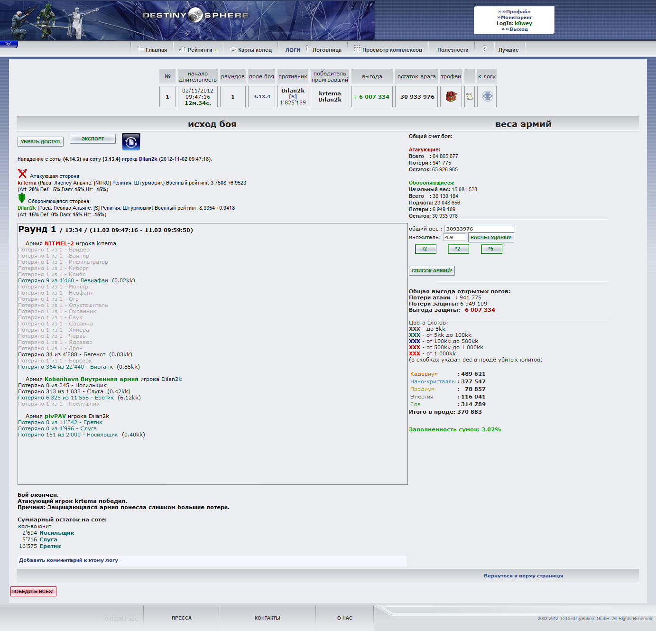Click the pivPAV army name
Screen dimensions: 656x631
click(x=55, y=416)
